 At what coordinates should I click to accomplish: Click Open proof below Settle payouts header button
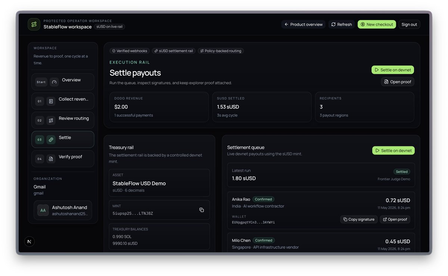tap(398, 82)
